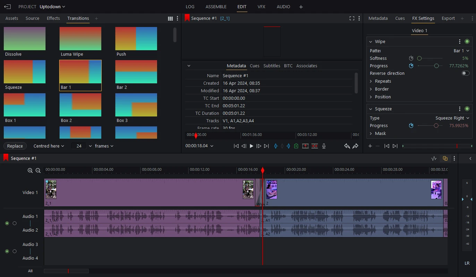Viewport: 476px width, 277px height.
Task: Switch to the VFX workspace tab
Action: (x=261, y=7)
